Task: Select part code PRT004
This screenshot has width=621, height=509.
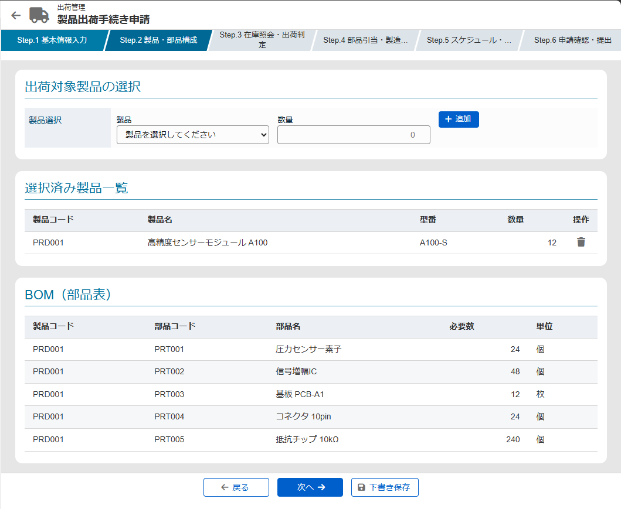Action: pyautogui.click(x=169, y=416)
